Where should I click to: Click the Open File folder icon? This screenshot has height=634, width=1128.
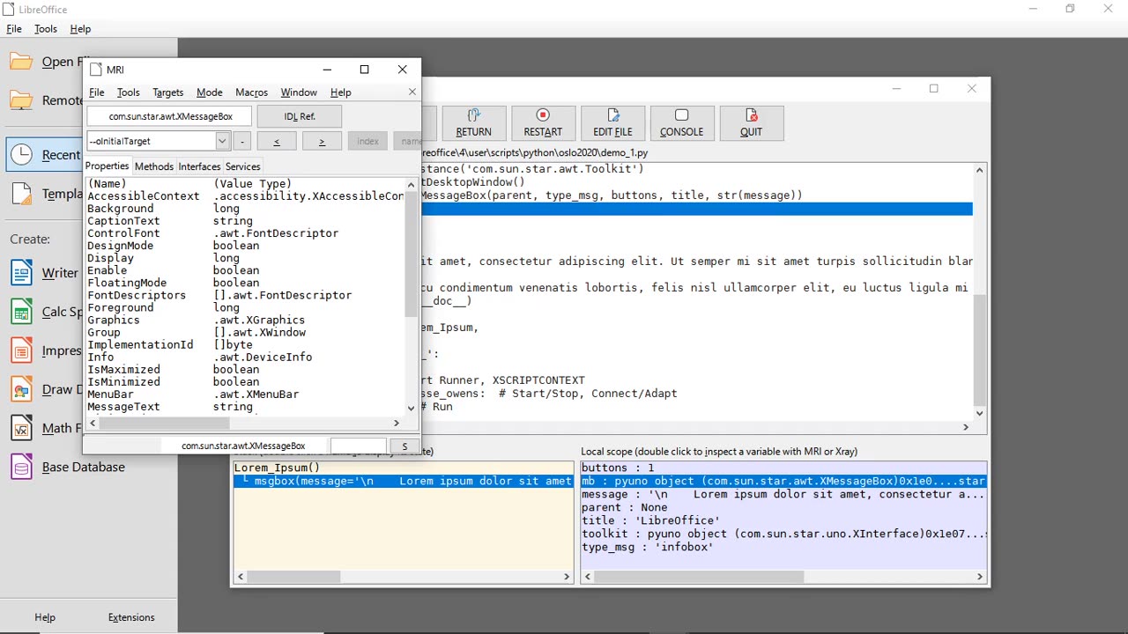point(22,62)
